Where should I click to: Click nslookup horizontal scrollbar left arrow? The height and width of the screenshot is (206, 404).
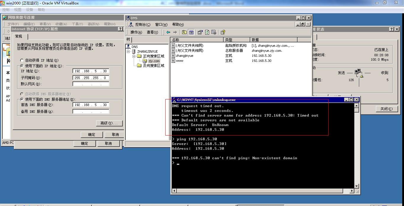[x=174, y=191]
